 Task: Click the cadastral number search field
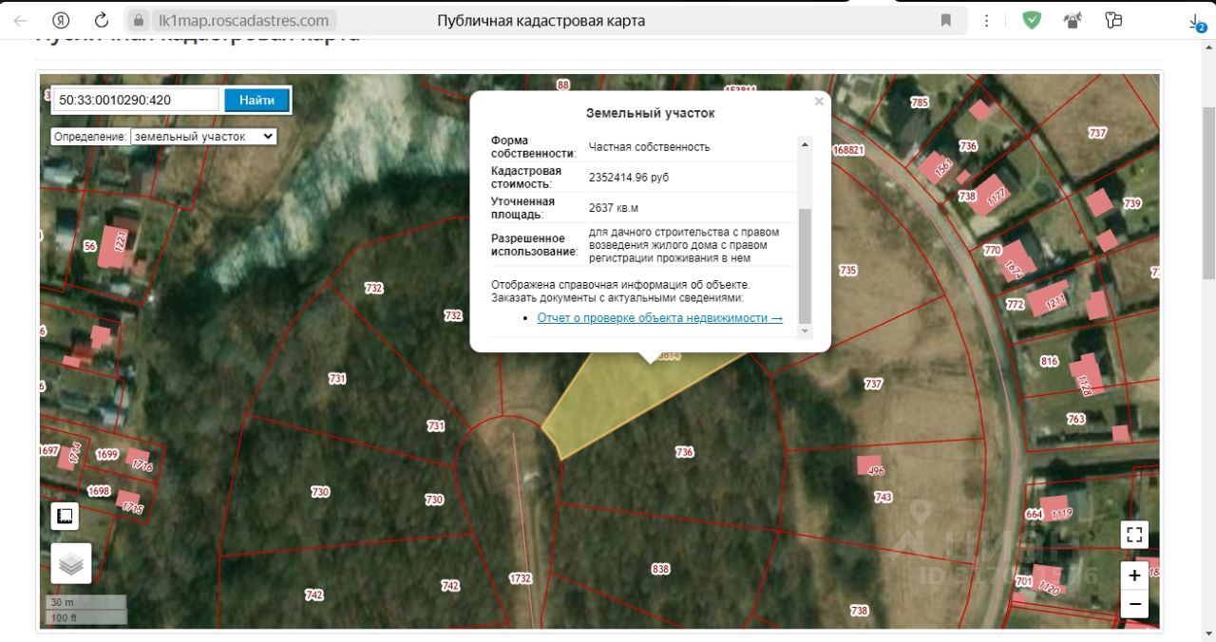pyautogui.click(x=136, y=100)
